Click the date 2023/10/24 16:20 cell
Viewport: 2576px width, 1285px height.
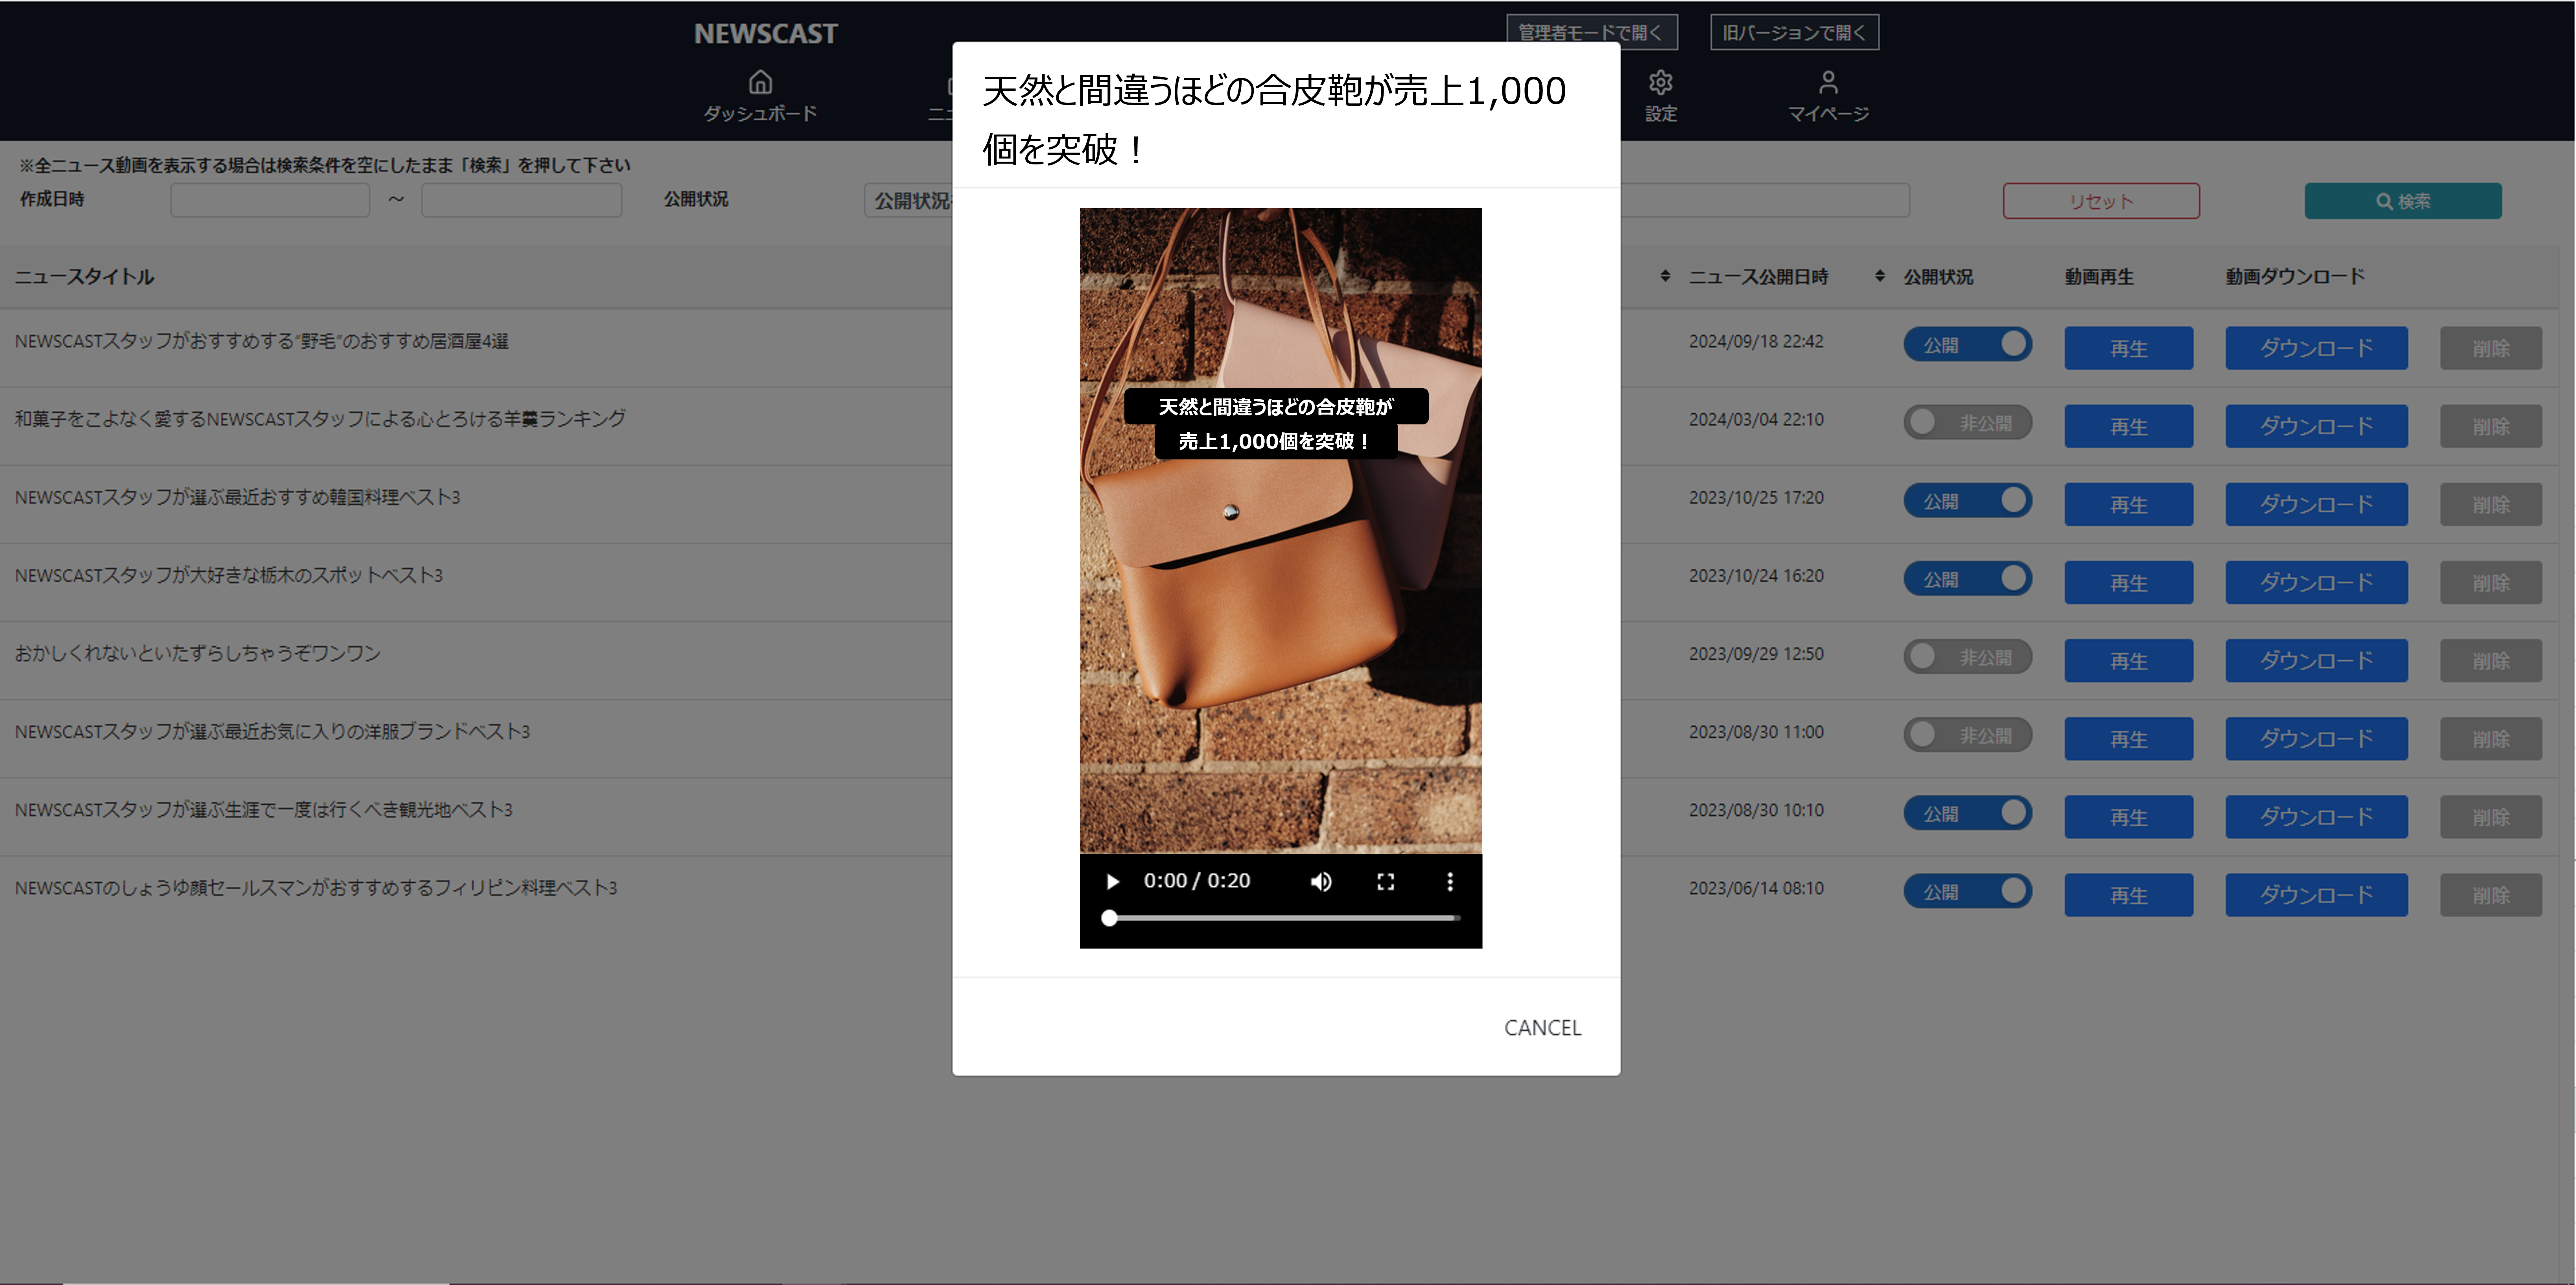point(1756,575)
